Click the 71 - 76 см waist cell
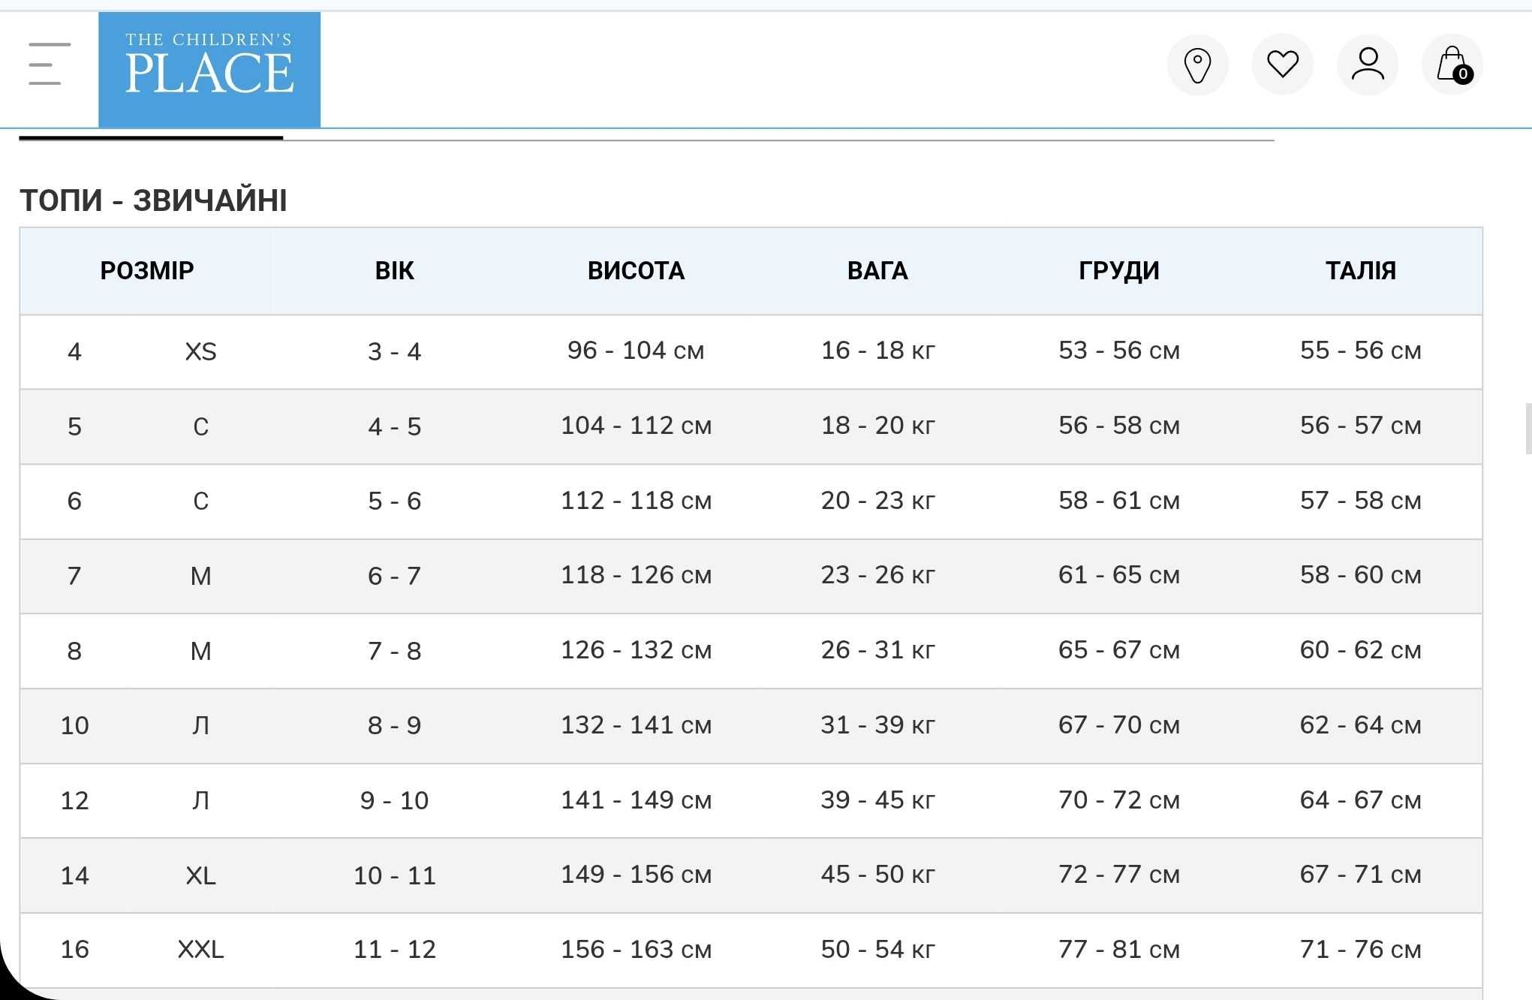The width and height of the screenshot is (1532, 1000). [x=1361, y=949]
